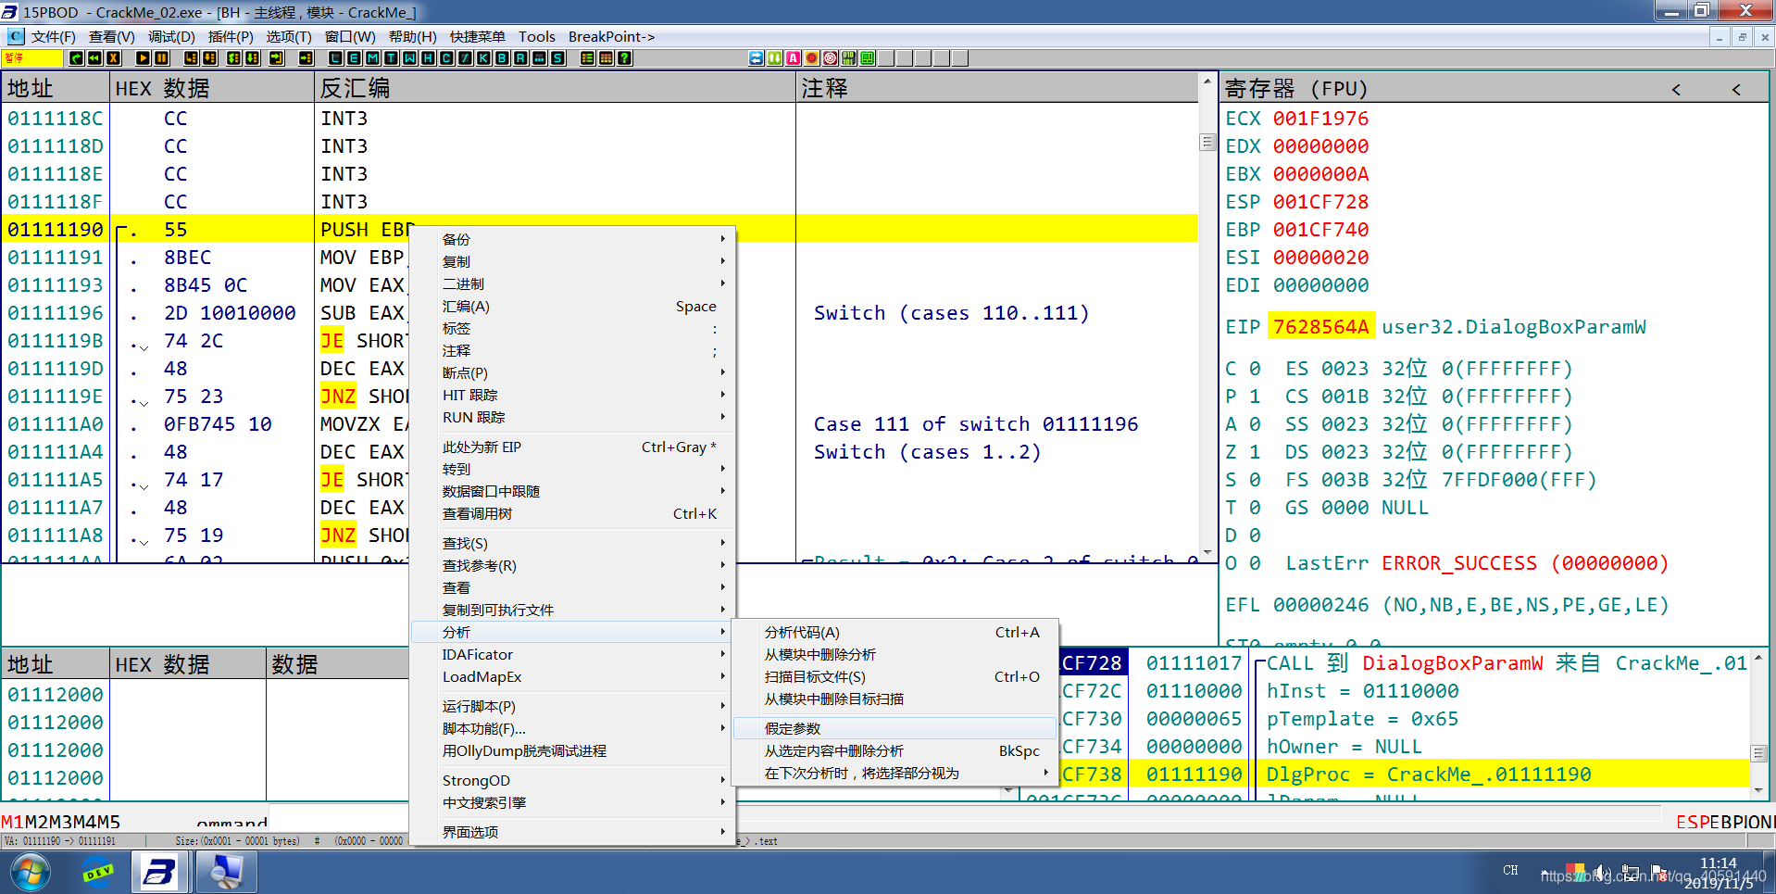Open the 文件(F) menu
Screen dimensions: 1776x894
click(53, 36)
